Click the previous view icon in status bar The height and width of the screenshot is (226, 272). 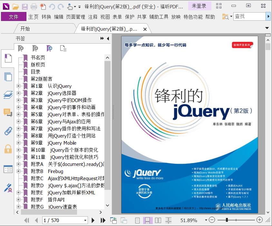tap(113, 221)
